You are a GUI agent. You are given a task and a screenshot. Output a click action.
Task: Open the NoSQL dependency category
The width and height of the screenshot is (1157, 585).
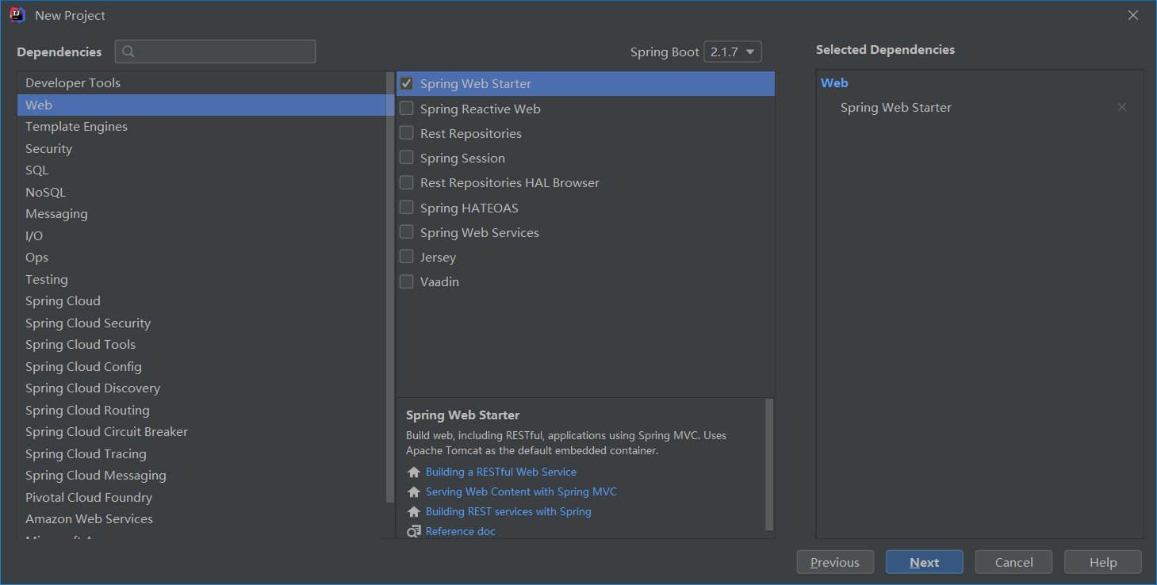click(45, 193)
